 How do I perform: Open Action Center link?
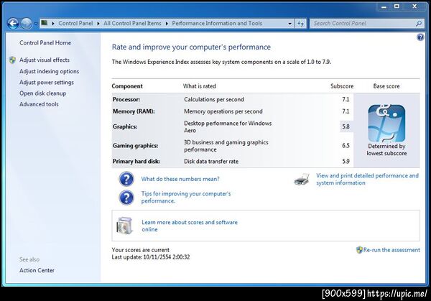coord(37,271)
